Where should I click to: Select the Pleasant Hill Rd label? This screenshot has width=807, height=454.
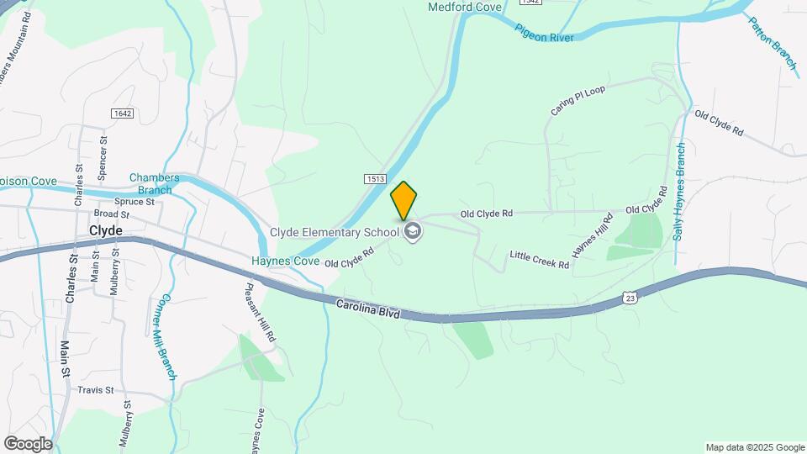(x=260, y=312)
